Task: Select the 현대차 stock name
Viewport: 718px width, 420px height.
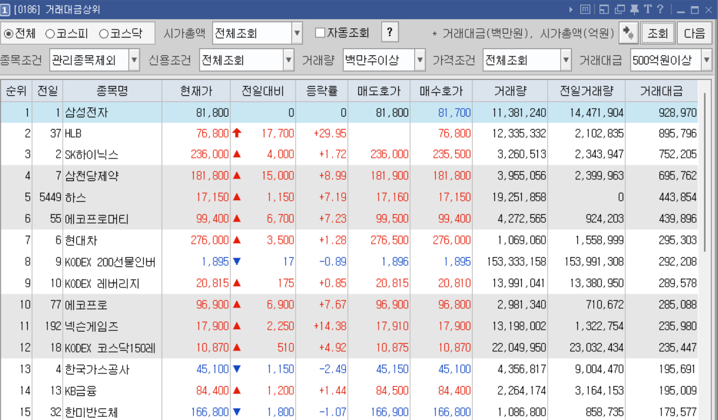Action: 81,240
